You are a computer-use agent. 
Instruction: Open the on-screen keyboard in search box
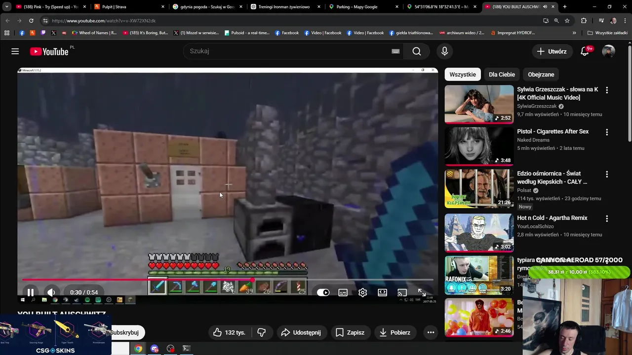coord(395,51)
